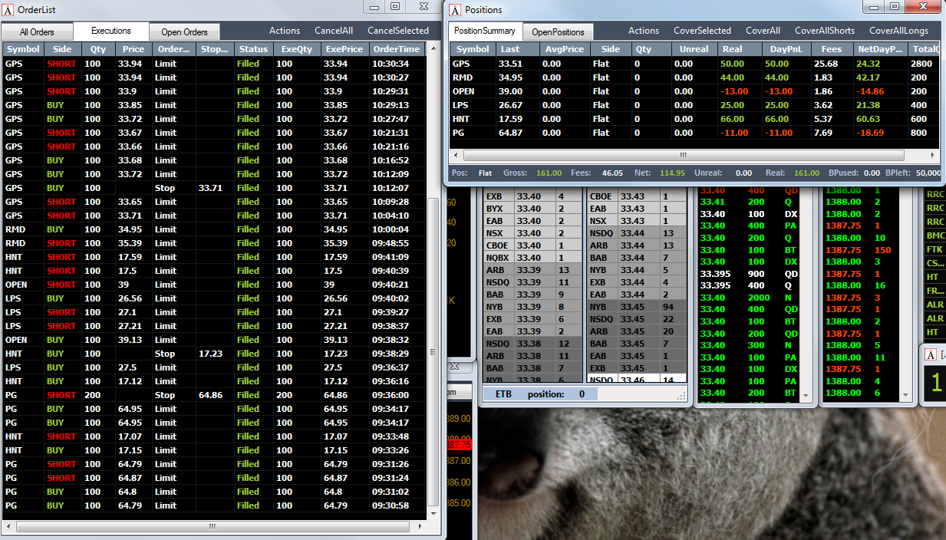
Task: Click the scroll down arrow in time and sales
Action: (806, 395)
